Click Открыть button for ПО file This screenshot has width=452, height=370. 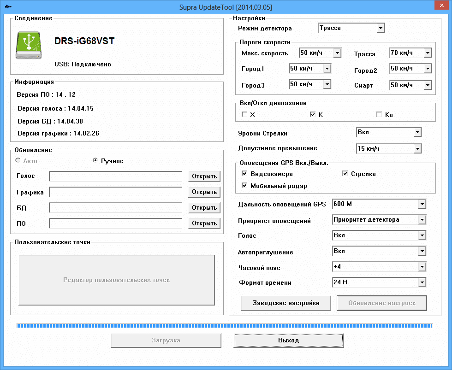pos(204,223)
